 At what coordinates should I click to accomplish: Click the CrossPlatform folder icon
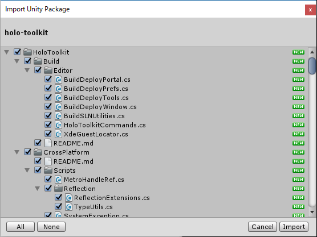[38, 152]
